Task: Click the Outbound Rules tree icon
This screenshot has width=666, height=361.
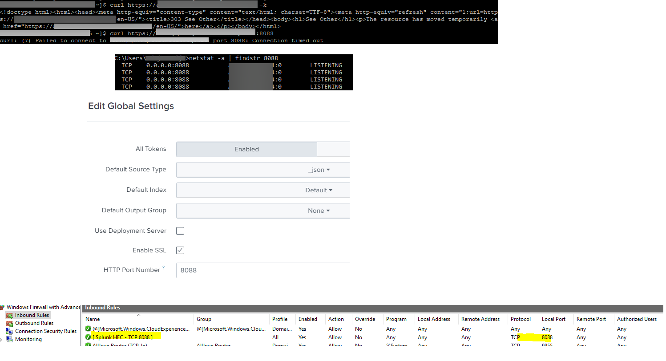Action: (x=9, y=323)
